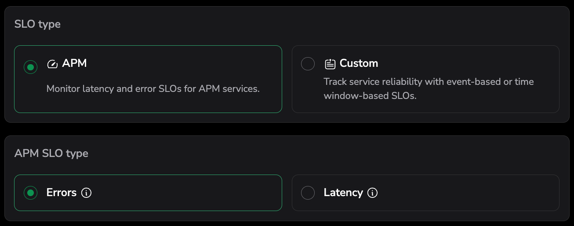Open the info icon beside Latency

tap(372, 193)
